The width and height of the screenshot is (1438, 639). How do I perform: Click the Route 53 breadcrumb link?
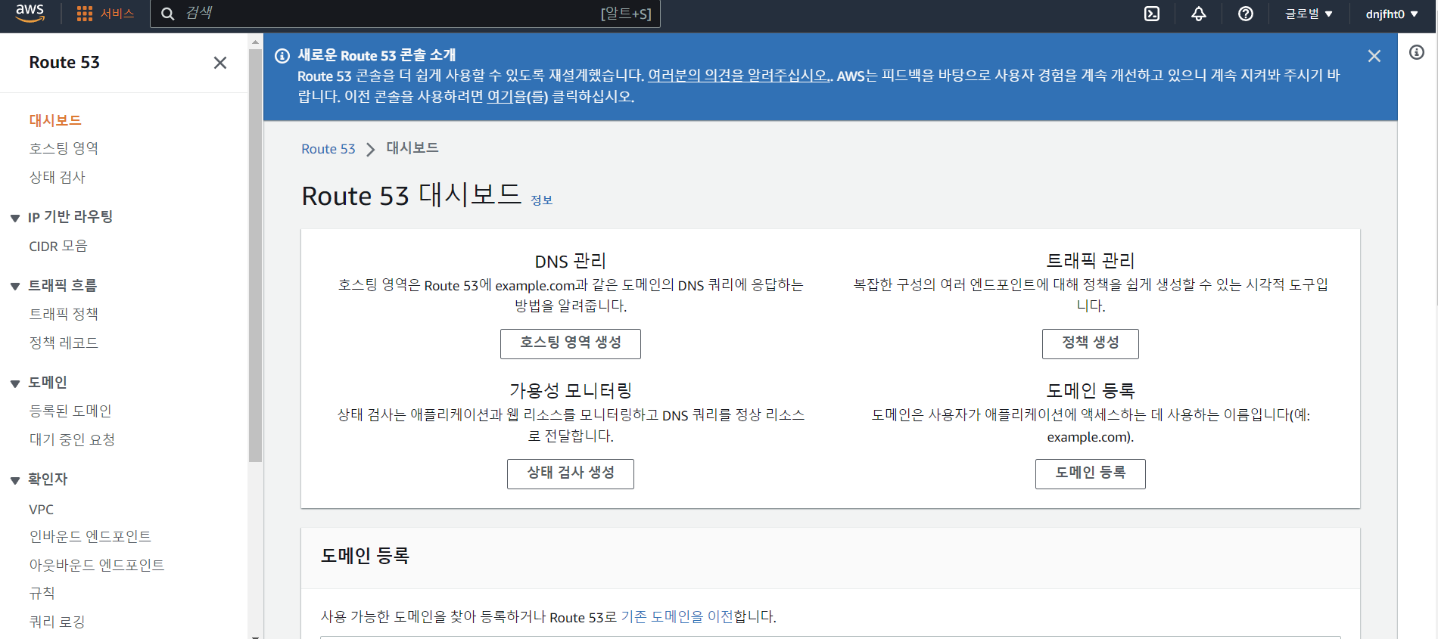click(x=328, y=149)
